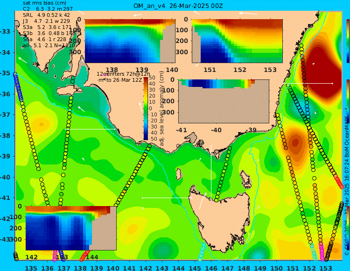Click the -35 latitude axis label
Screen dimensions: 350x271
tap(5, 73)
